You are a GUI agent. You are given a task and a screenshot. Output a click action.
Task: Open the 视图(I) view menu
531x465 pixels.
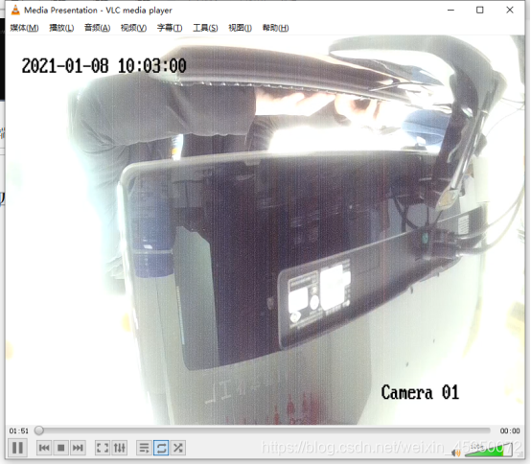pos(241,28)
